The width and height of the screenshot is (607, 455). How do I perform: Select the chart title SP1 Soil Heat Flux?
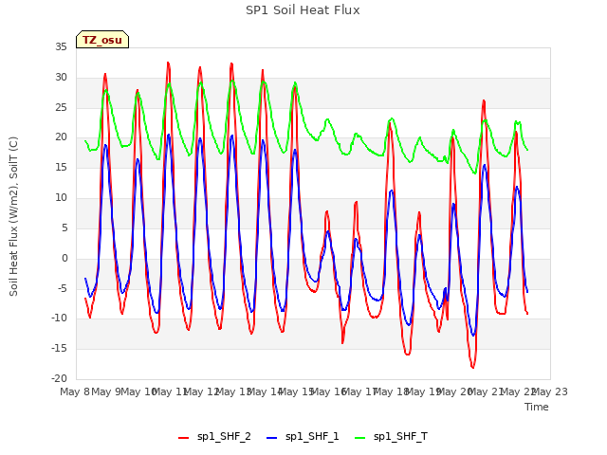303,10
